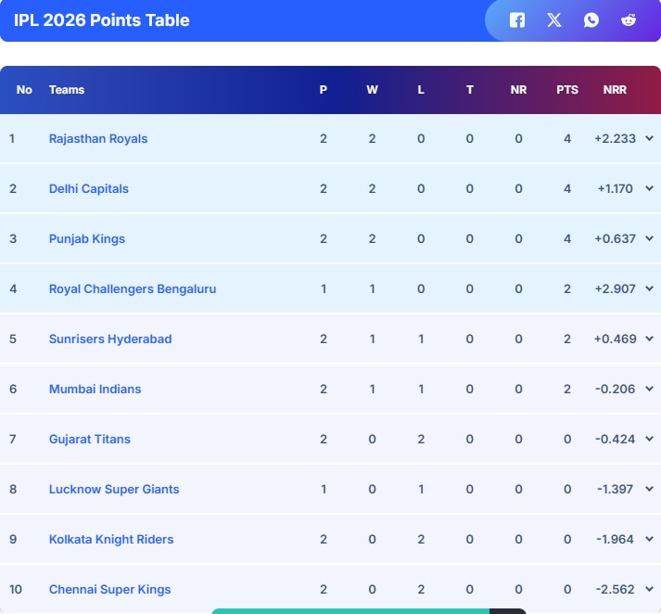This screenshot has width=661, height=614.
Task: Share points table on X
Action: 554,20
